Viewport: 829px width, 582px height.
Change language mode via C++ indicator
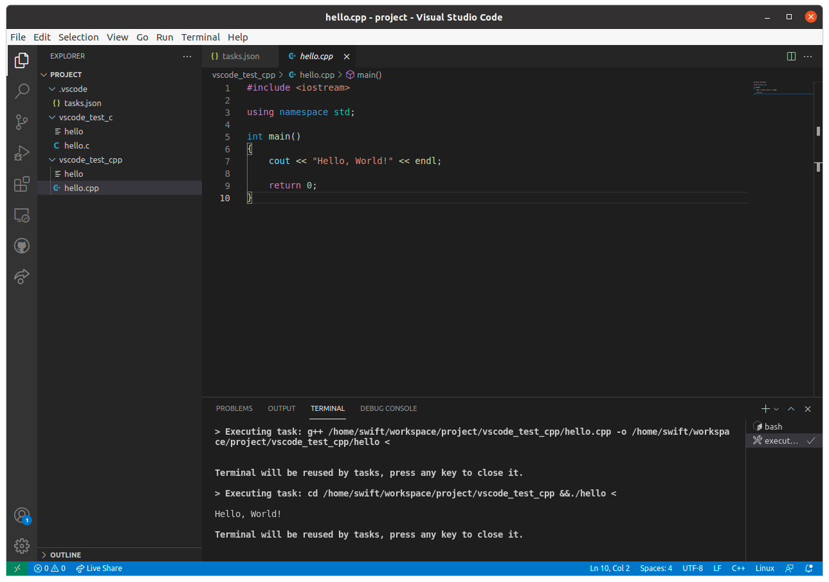click(738, 568)
